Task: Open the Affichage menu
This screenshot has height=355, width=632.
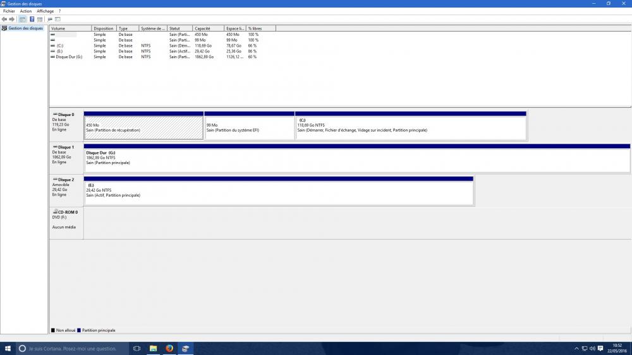Action: pos(45,11)
